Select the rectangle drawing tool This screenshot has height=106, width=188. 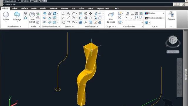(x=68, y=22)
